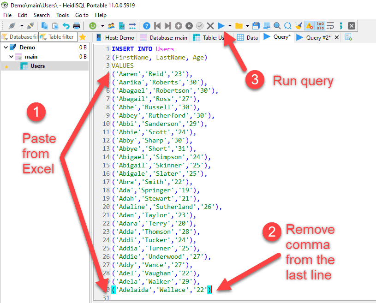The height and width of the screenshot is (303, 376).
Task: Toggle Stop on errors warning icon
Action: tap(309, 26)
